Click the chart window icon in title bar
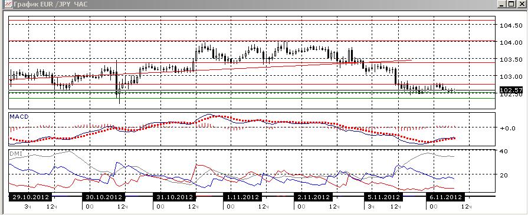The width and height of the screenshot is (528, 215). click(8, 4)
